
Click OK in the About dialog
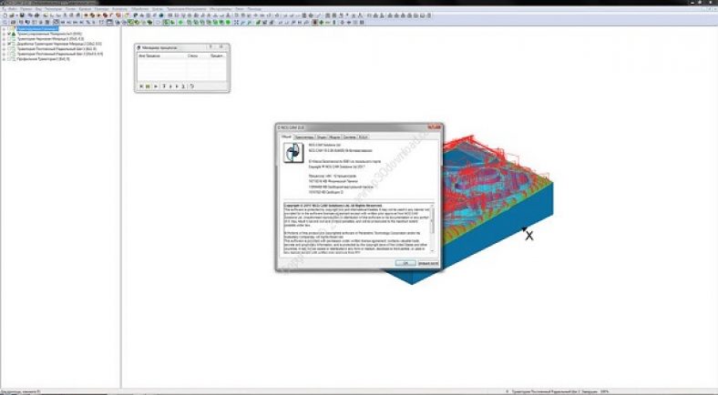(405, 263)
